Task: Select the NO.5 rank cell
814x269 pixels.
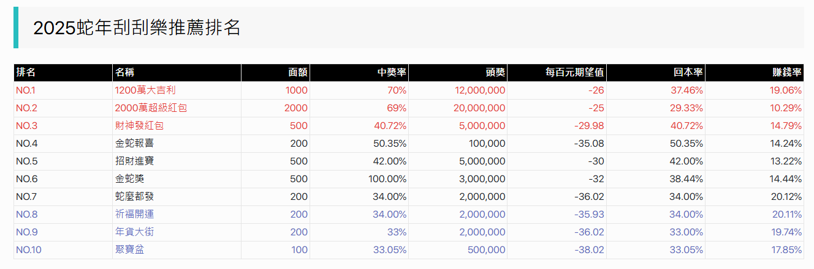Action: click(63, 161)
